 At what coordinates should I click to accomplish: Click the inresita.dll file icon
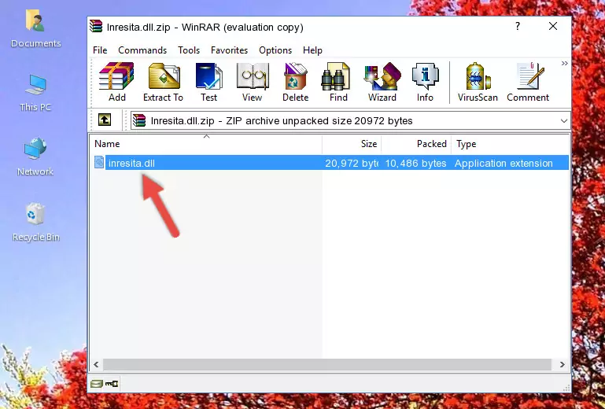pos(99,163)
